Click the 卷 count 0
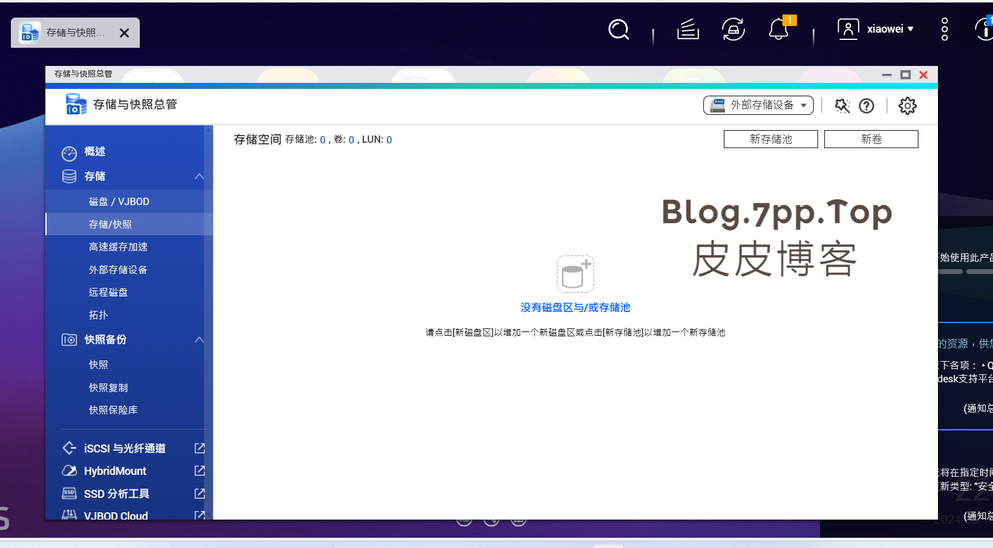Screen dimensions: 993x548 tap(351, 140)
